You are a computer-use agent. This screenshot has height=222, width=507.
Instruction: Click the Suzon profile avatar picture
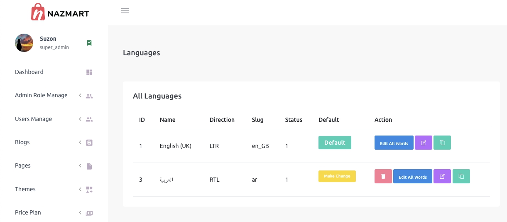tap(24, 43)
